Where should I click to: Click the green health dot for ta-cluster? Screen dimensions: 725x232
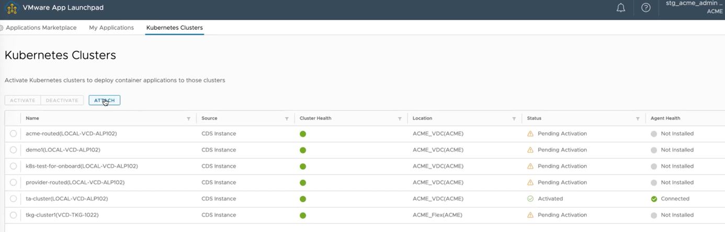(303, 199)
